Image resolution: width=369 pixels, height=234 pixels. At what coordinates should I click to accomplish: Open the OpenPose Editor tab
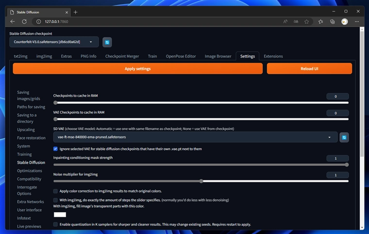click(181, 56)
